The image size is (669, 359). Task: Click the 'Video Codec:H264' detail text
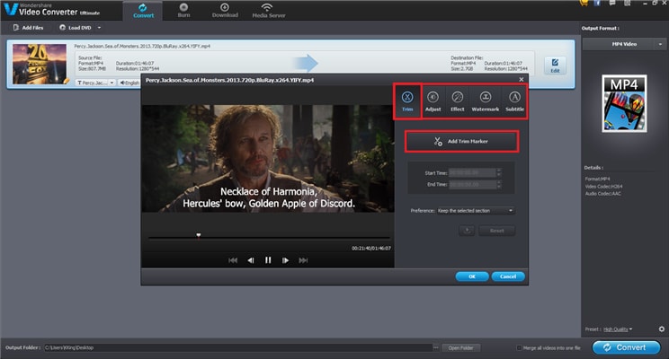[x=603, y=187]
